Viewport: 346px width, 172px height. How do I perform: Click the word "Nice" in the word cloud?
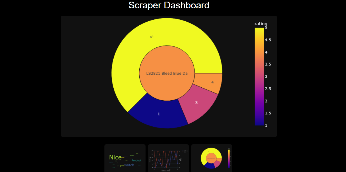pyautogui.click(x=116, y=157)
